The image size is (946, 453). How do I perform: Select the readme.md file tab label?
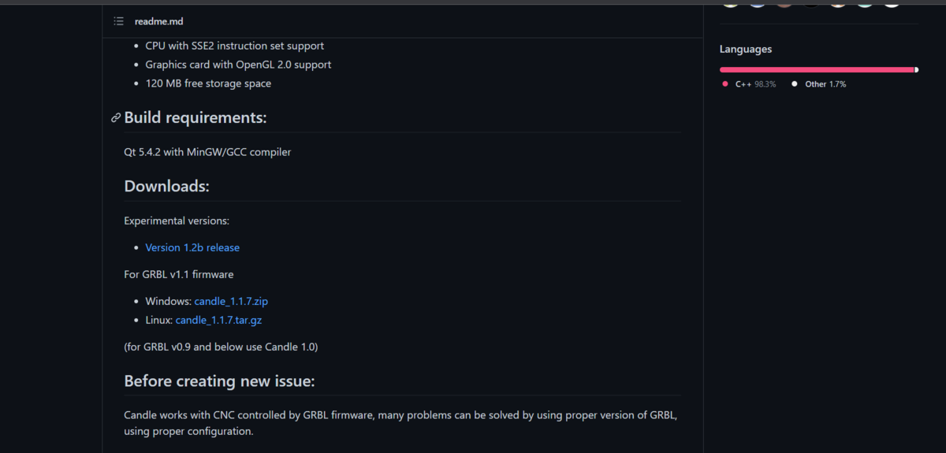point(158,21)
